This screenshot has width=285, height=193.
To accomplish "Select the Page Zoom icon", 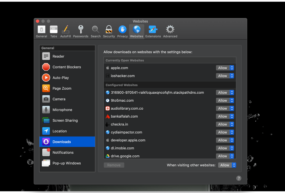I will pos(46,88).
